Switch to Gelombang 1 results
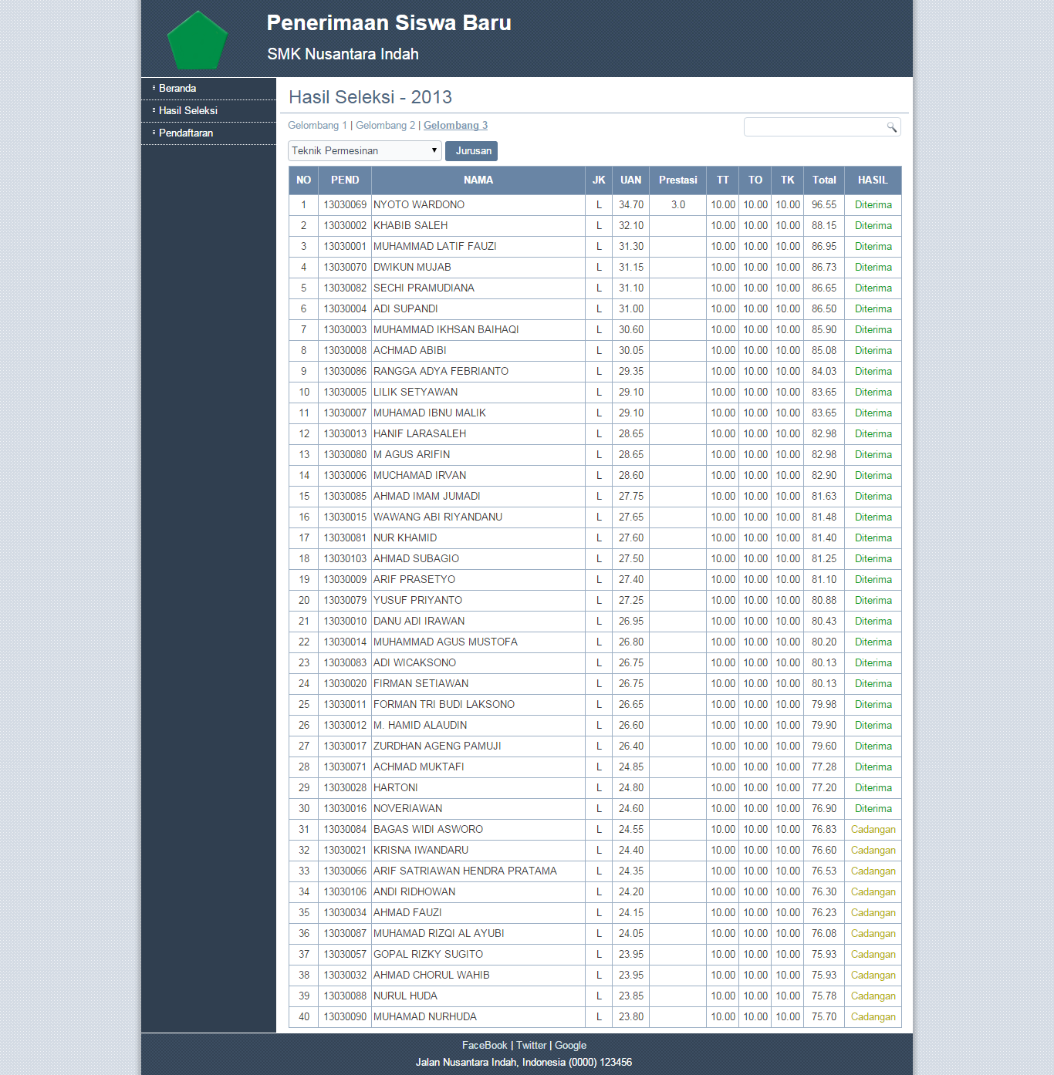The image size is (1054, 1075). pyautogui.click(x=317, y=125)
